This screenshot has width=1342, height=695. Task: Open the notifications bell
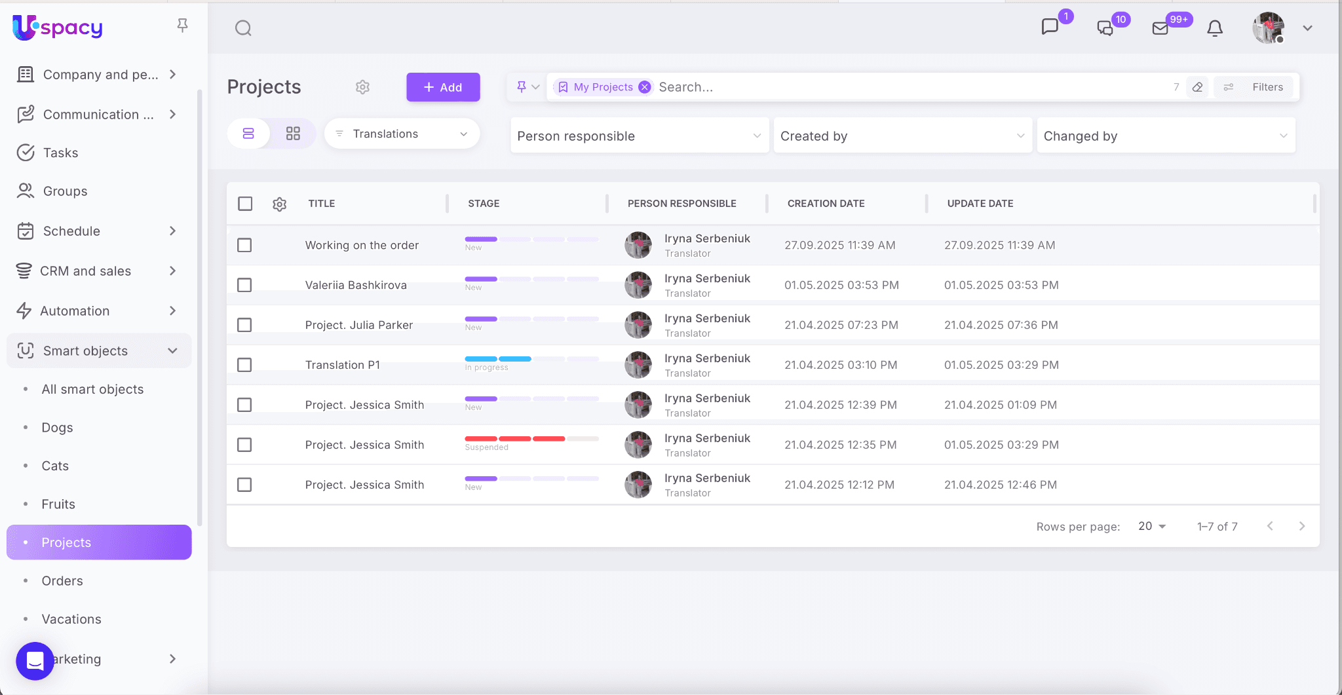[1214, 28]
